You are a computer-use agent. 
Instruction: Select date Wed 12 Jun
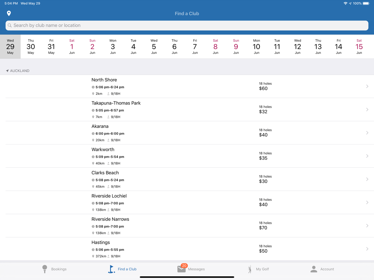pyautogui.click(x=297, y=47)
